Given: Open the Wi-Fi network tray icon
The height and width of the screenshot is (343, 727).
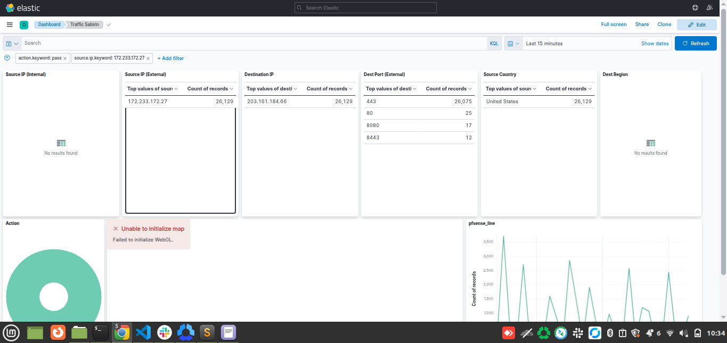Looking at the screenshot, I should coord(670,333).
